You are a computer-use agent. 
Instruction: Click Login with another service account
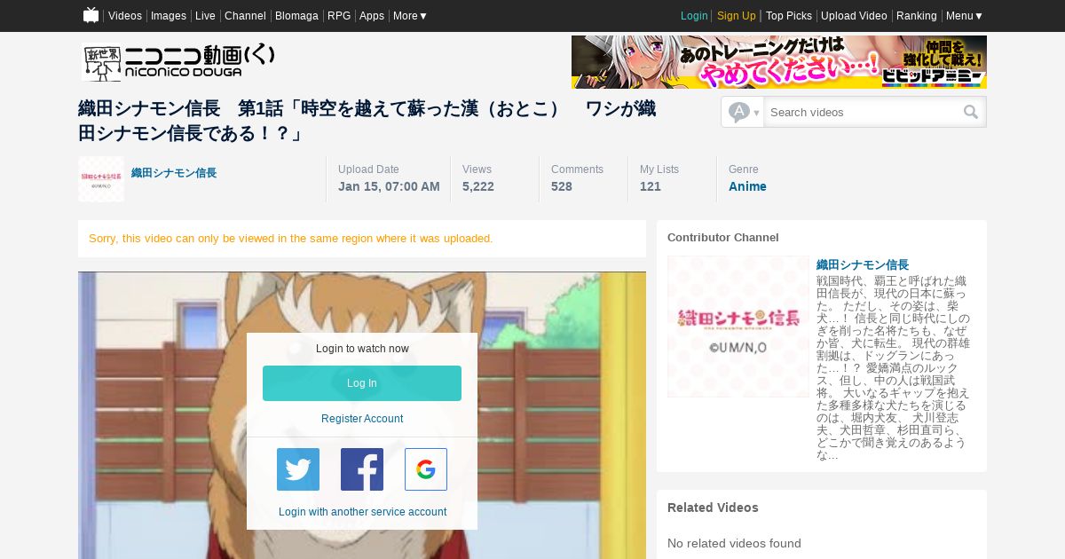click(362, 512)
